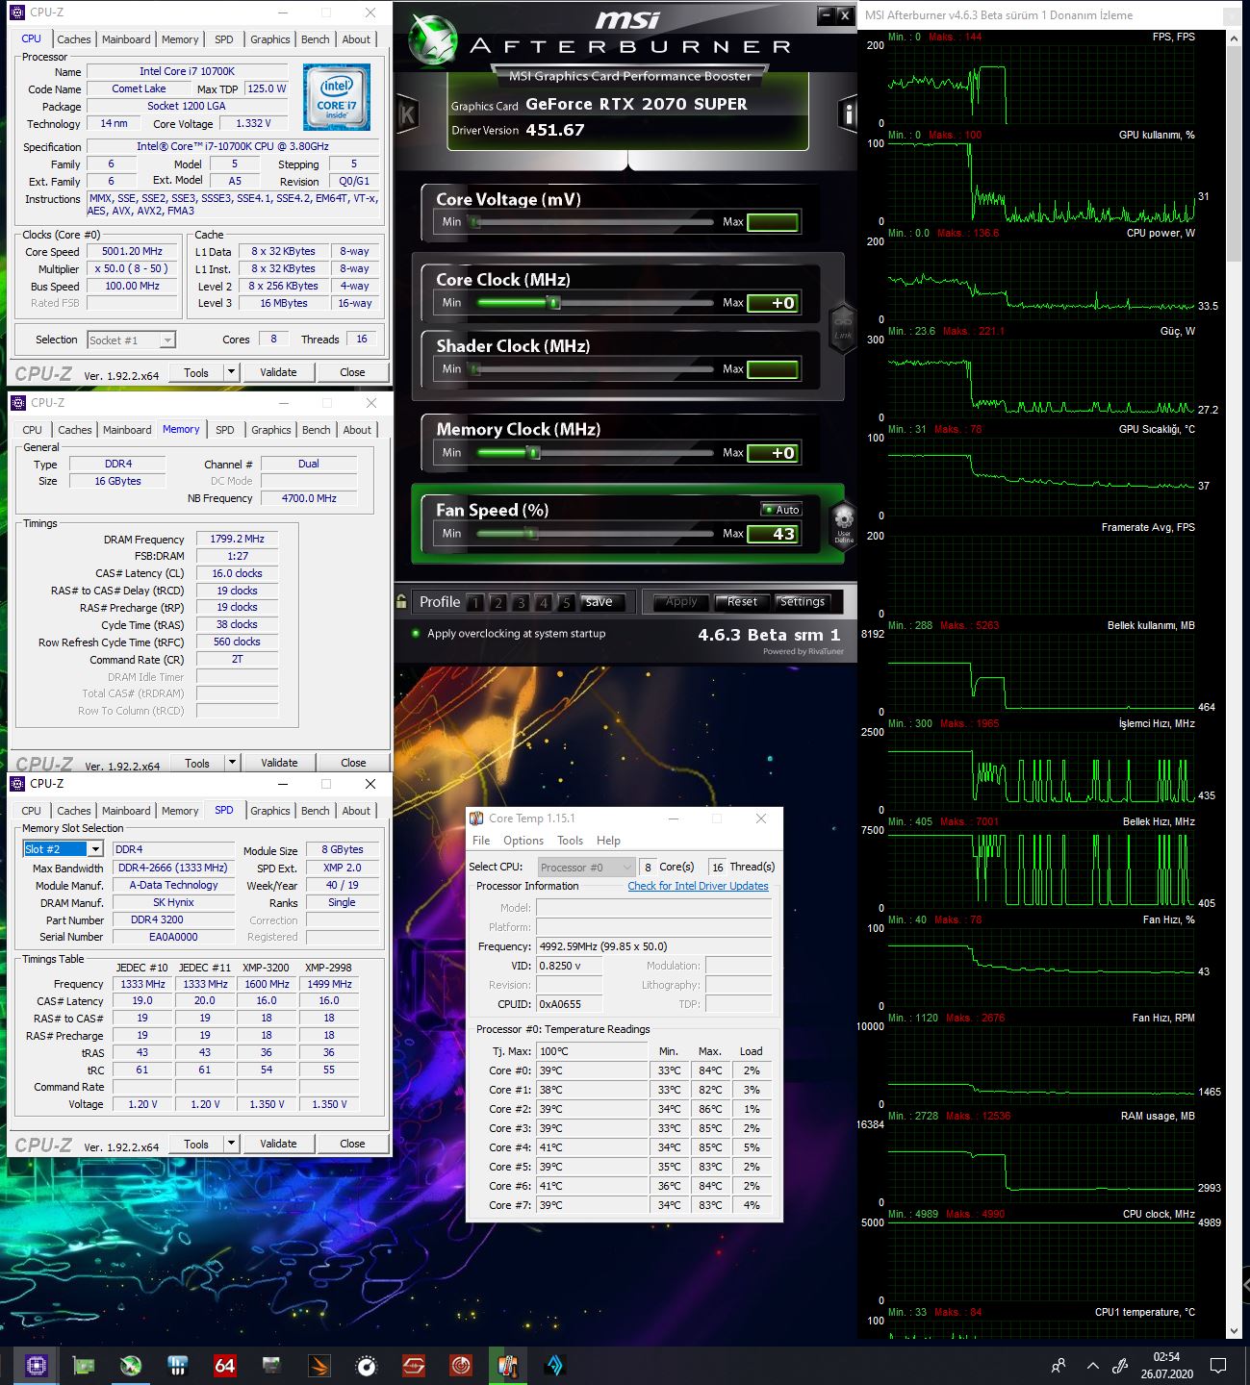Screen dimensions: 1250x1385
Task: Select profile slot 5 in Afterburner
Action: coord(566,602)
